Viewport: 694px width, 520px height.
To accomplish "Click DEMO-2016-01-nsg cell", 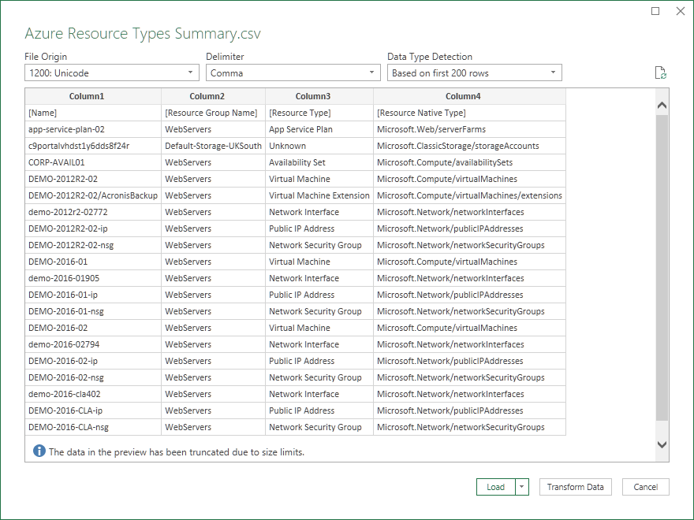I will [93, 311].
